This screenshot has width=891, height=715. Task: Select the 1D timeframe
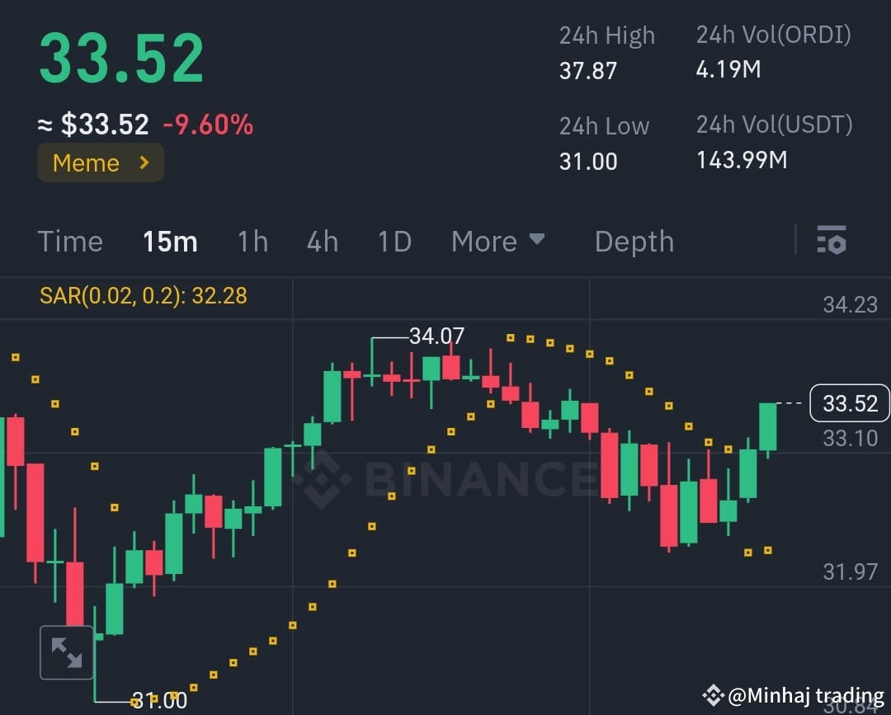(x=394, y=241)
